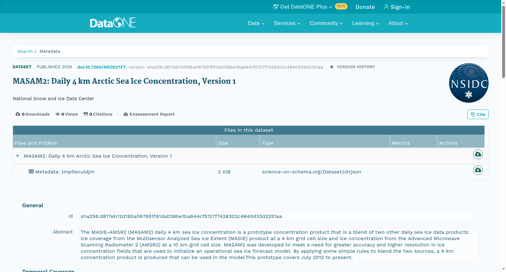The width and height of the screenshot is (506, 272).
Task: Click the Files and Folders column header
Action: (114, 142)
